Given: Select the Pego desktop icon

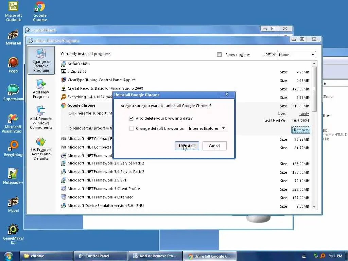Looking at the screenshot, I should [13, 65].
